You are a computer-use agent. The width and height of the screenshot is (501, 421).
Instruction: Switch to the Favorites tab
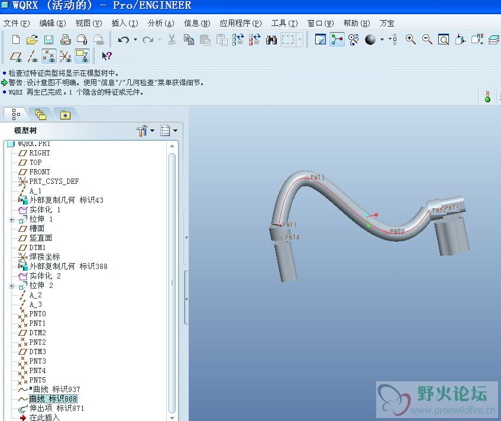click(65, 115)
